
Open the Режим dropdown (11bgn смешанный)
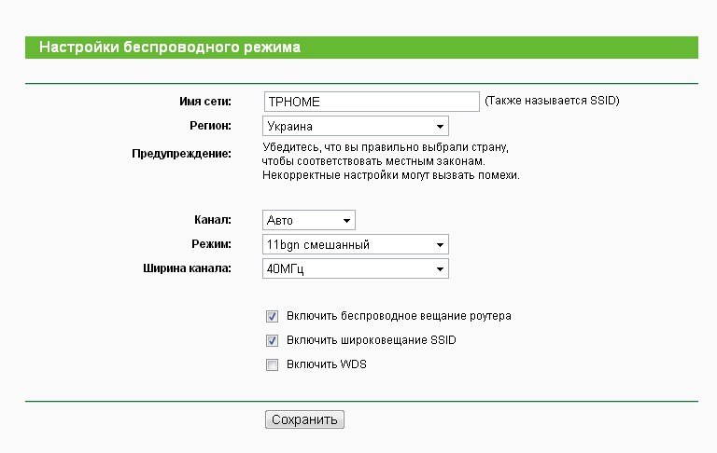pyautogui.click(x=355, y=245)
